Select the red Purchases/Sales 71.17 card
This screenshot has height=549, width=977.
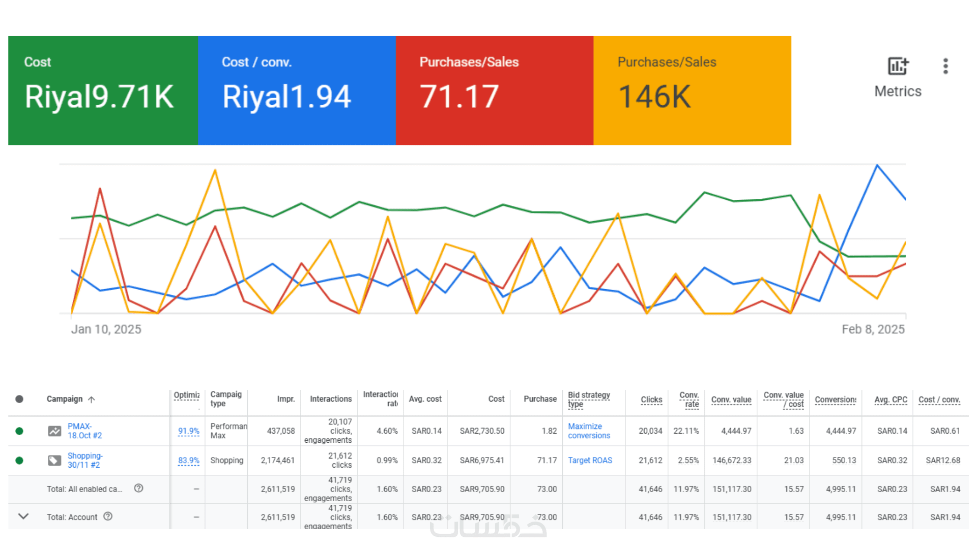pyautogui.click(x=494, y=90)
